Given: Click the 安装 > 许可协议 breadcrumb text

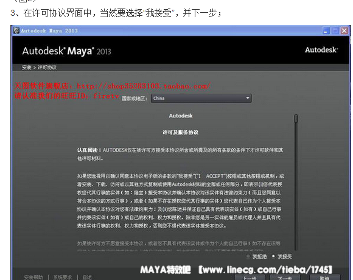Looking at the screenshot, I should pyautogui.click(x=39, y=68).
